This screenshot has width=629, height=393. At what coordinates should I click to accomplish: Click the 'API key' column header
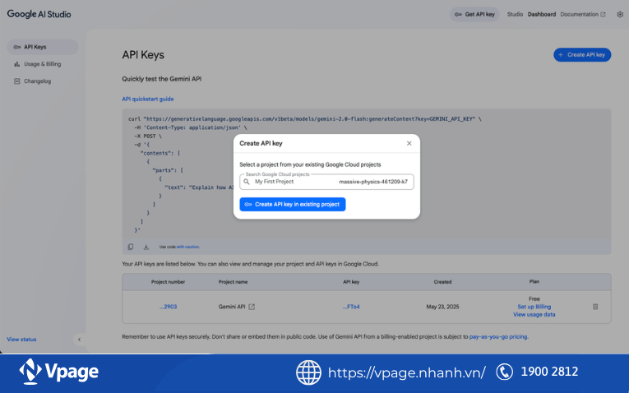[x=351, y=282]
